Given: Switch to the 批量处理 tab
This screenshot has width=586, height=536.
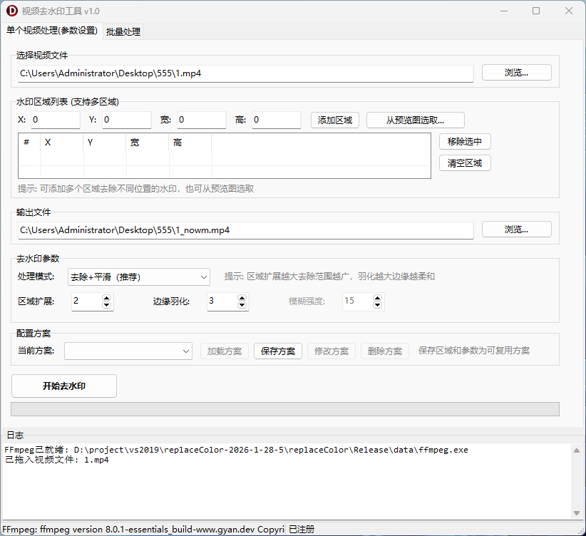Looking at the screenshot, I should [x=122, y=31].
